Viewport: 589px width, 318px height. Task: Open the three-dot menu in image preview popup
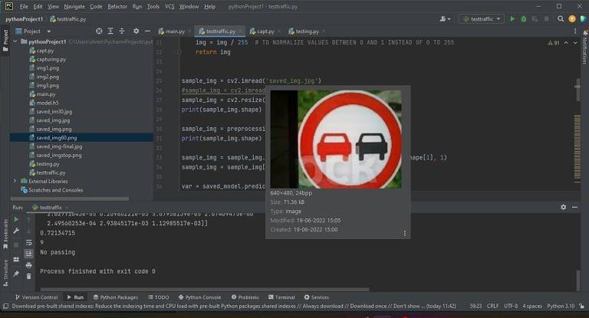405,233
